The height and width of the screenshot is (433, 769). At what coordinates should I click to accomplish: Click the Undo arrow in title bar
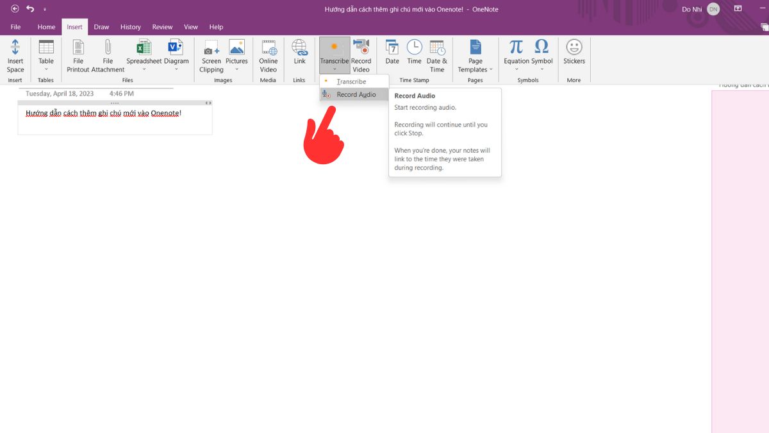coord(30,9)
